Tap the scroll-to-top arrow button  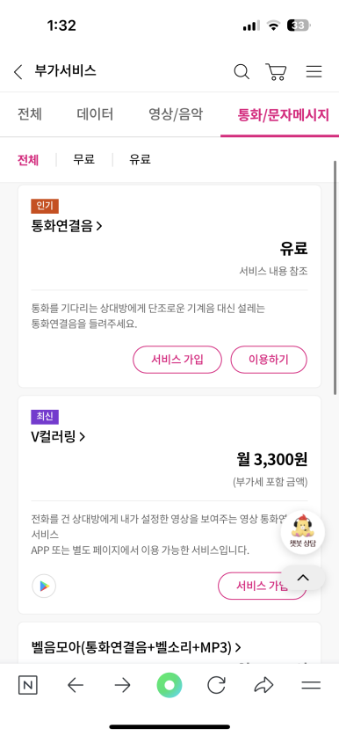[x=303, y=578]
